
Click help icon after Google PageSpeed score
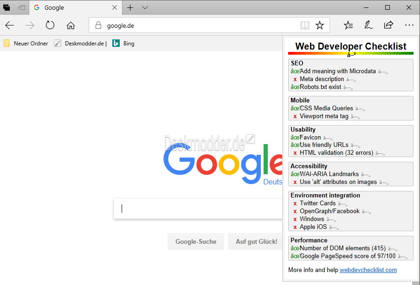click(x=402, y=257)
